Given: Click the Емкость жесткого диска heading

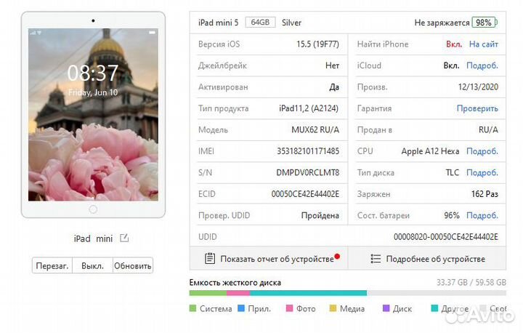Looking at the screenshot, I should coord(235,283).
